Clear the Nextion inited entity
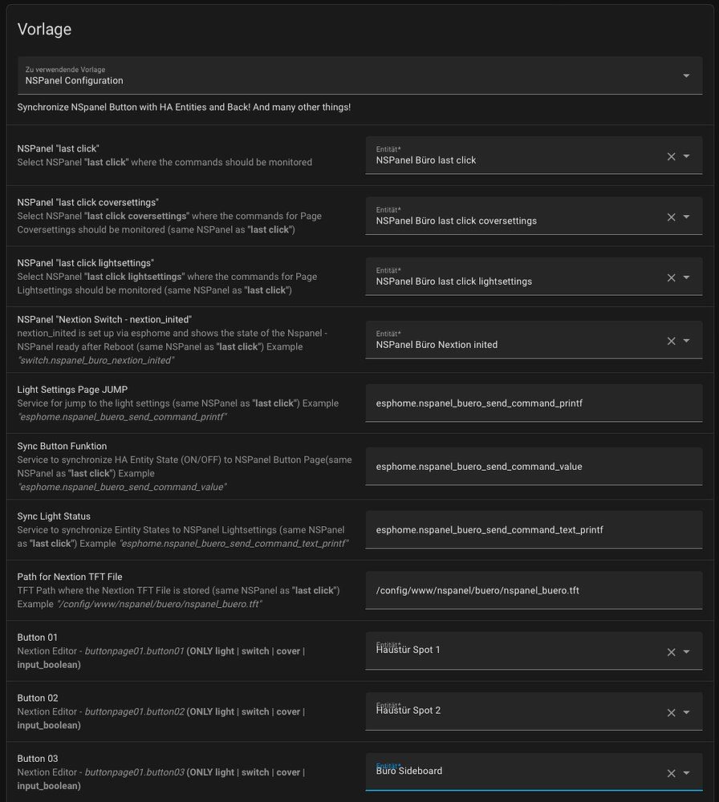 (x=672, y=341)
